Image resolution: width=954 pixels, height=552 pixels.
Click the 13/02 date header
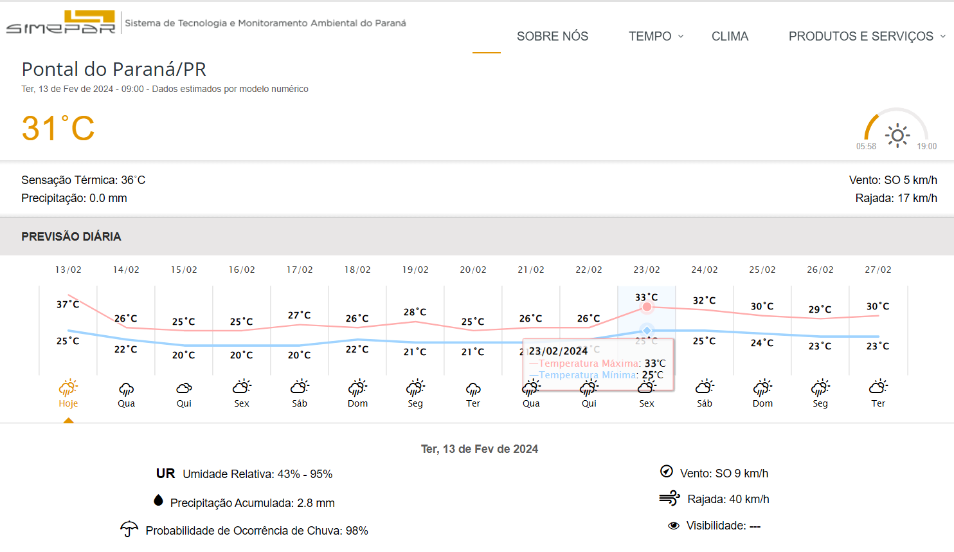pyautogui.click(x=68, y=270)
